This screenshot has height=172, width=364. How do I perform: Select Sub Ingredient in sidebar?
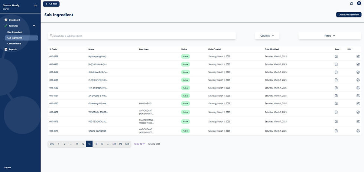point(22,38)
